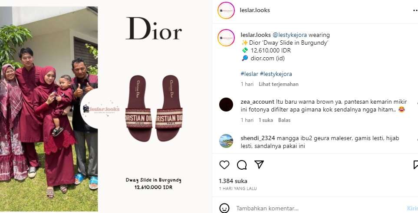This screenshot has height=213, width=418.
Task: Open the @lestykejora mention link
Action: 290,35
